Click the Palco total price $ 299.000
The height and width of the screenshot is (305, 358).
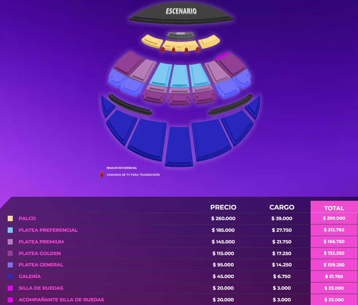pos(334,218)
